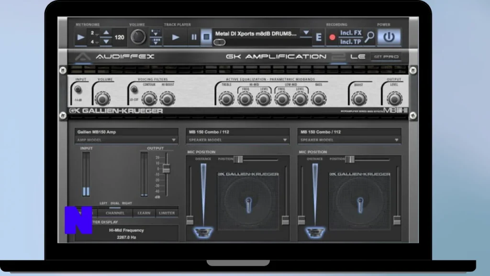Click the 120 tempo value field
The image size is (490, 276).
(x=119, y=37)
